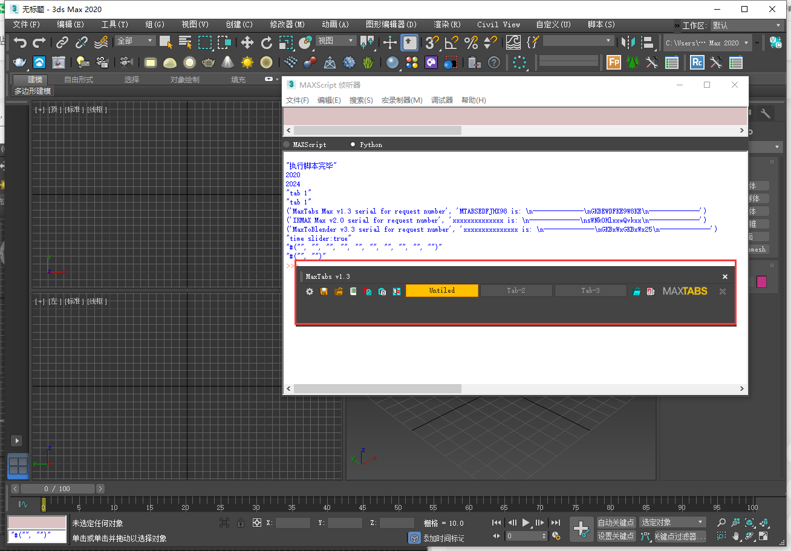This screenshot has height=551, width=791.
Task: Play the animation with the play button
Action: point(526,523)
